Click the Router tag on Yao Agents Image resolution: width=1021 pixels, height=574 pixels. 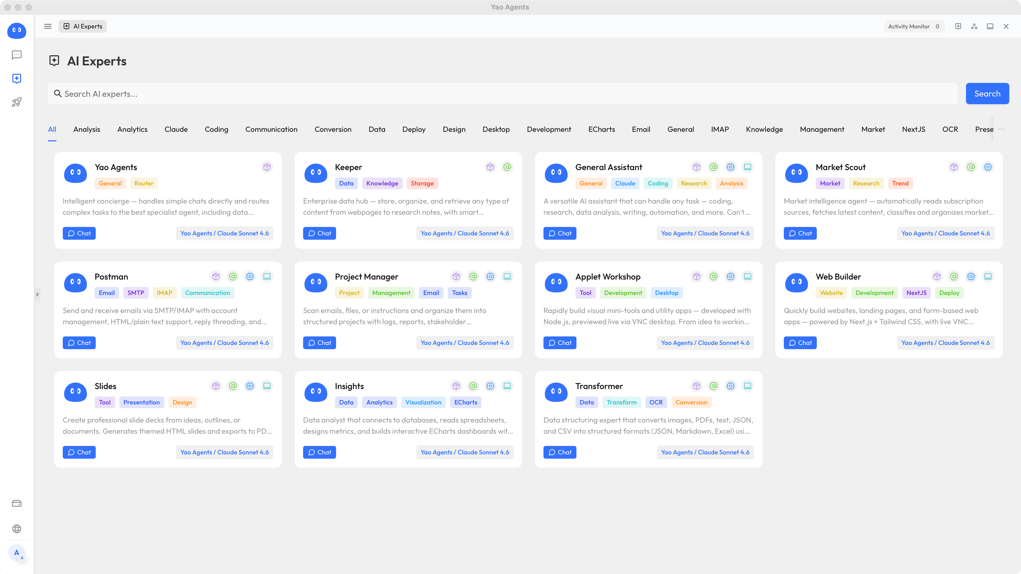(144, 183)
